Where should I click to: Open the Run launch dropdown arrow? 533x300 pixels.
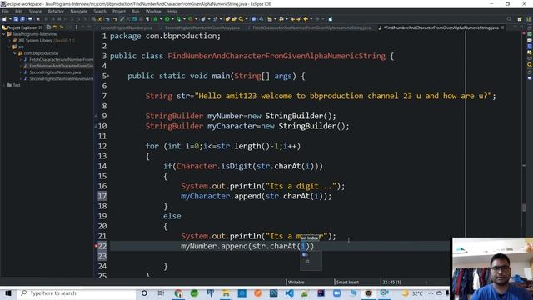(172, 19)
